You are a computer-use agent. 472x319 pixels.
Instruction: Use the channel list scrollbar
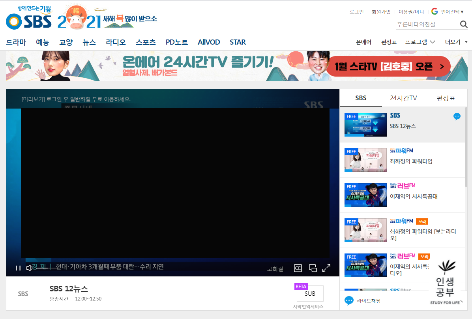coord(466,148)
